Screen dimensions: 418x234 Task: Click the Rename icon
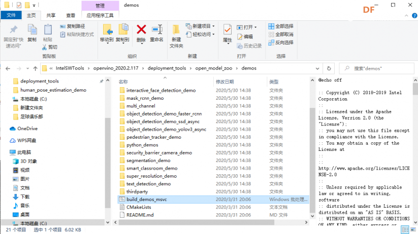pyautogui.click(x=157, y=29)
